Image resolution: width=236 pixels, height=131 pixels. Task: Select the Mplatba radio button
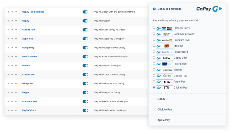(x=154, y=46)
